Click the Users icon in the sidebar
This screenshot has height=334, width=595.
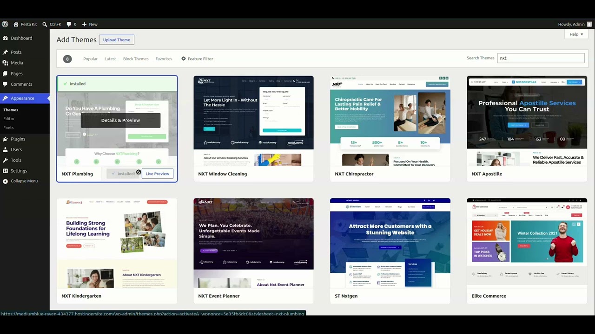(5, 149)
